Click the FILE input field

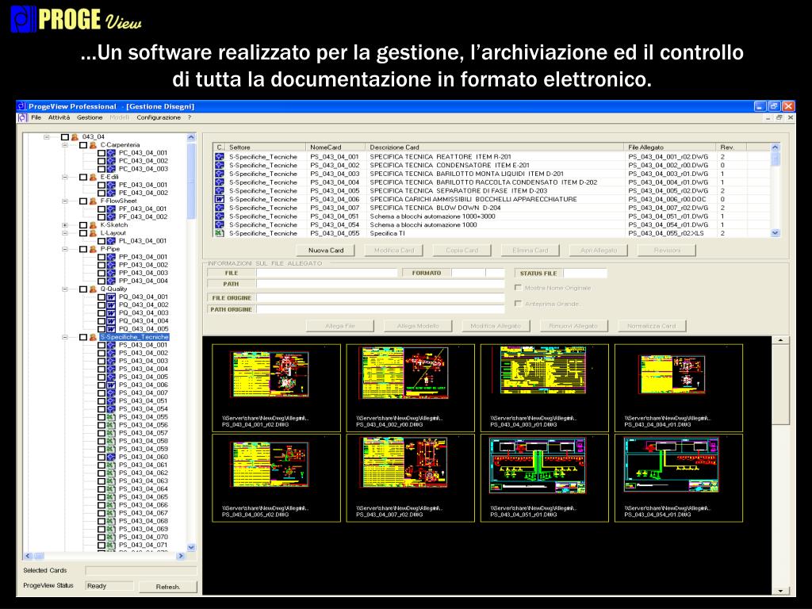327,273
